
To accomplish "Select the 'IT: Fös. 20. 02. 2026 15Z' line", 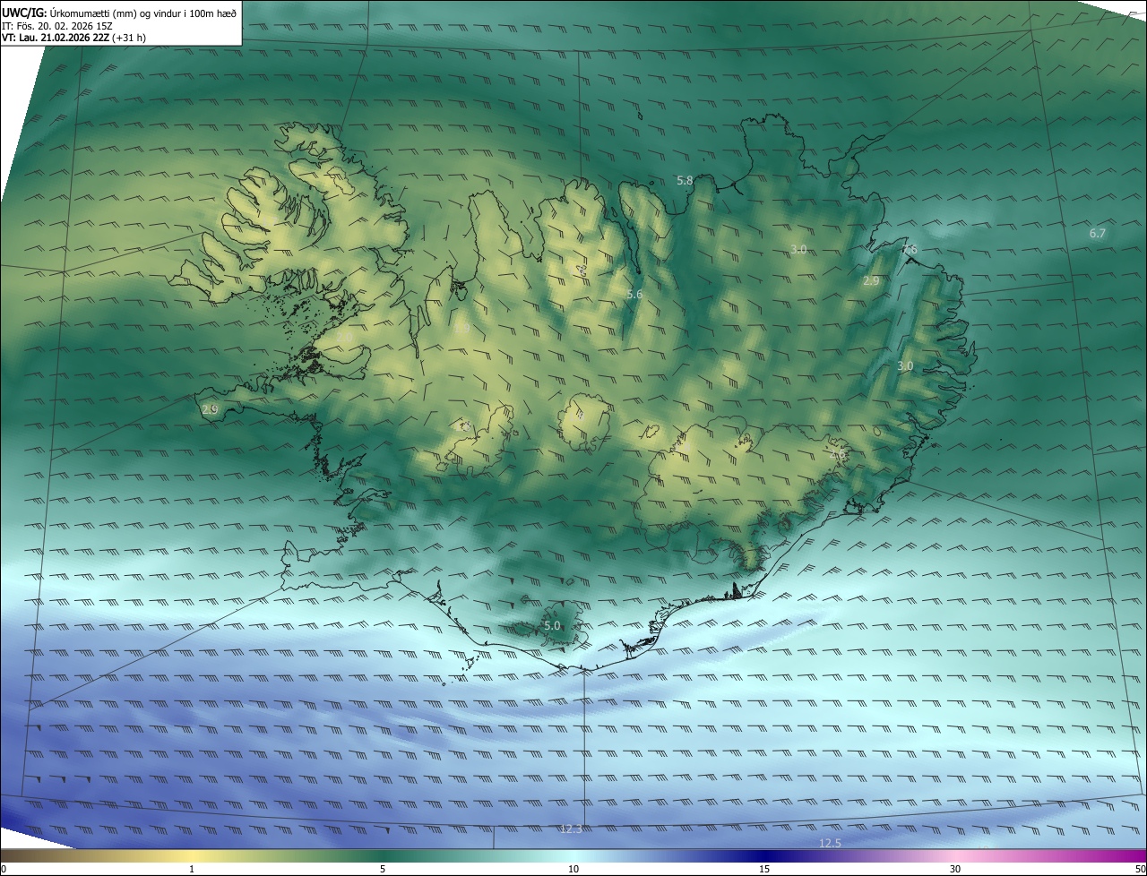I will click(x=57, y=26).
